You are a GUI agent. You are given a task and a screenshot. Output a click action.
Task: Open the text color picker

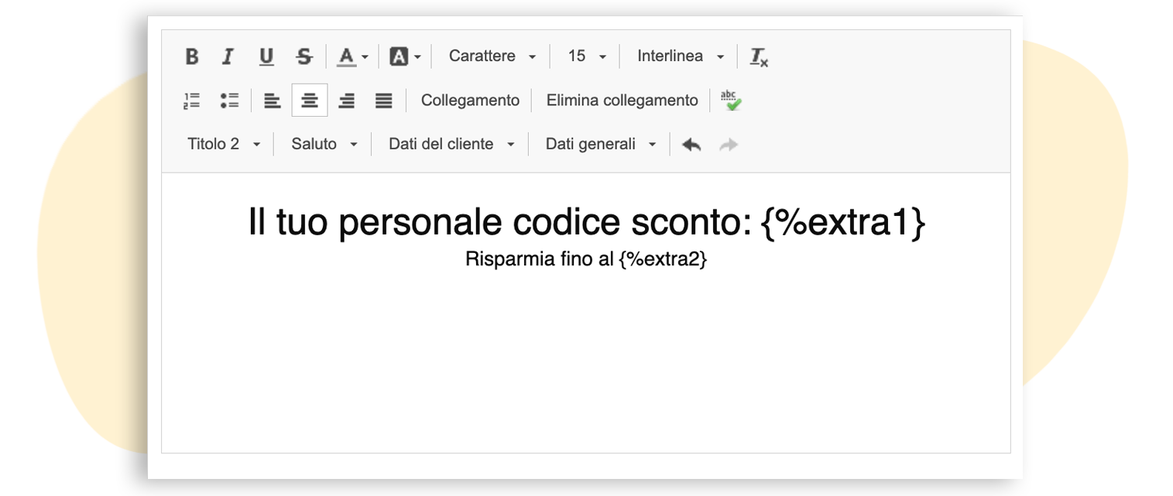point(352,56)
